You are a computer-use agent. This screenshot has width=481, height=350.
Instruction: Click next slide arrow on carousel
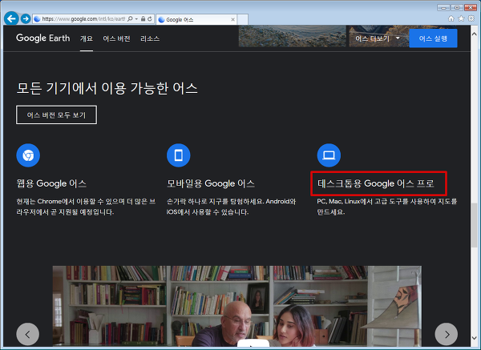point(447,334)
